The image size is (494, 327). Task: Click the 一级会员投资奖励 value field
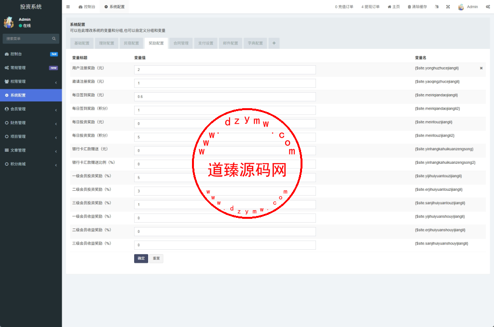(225, 178)
